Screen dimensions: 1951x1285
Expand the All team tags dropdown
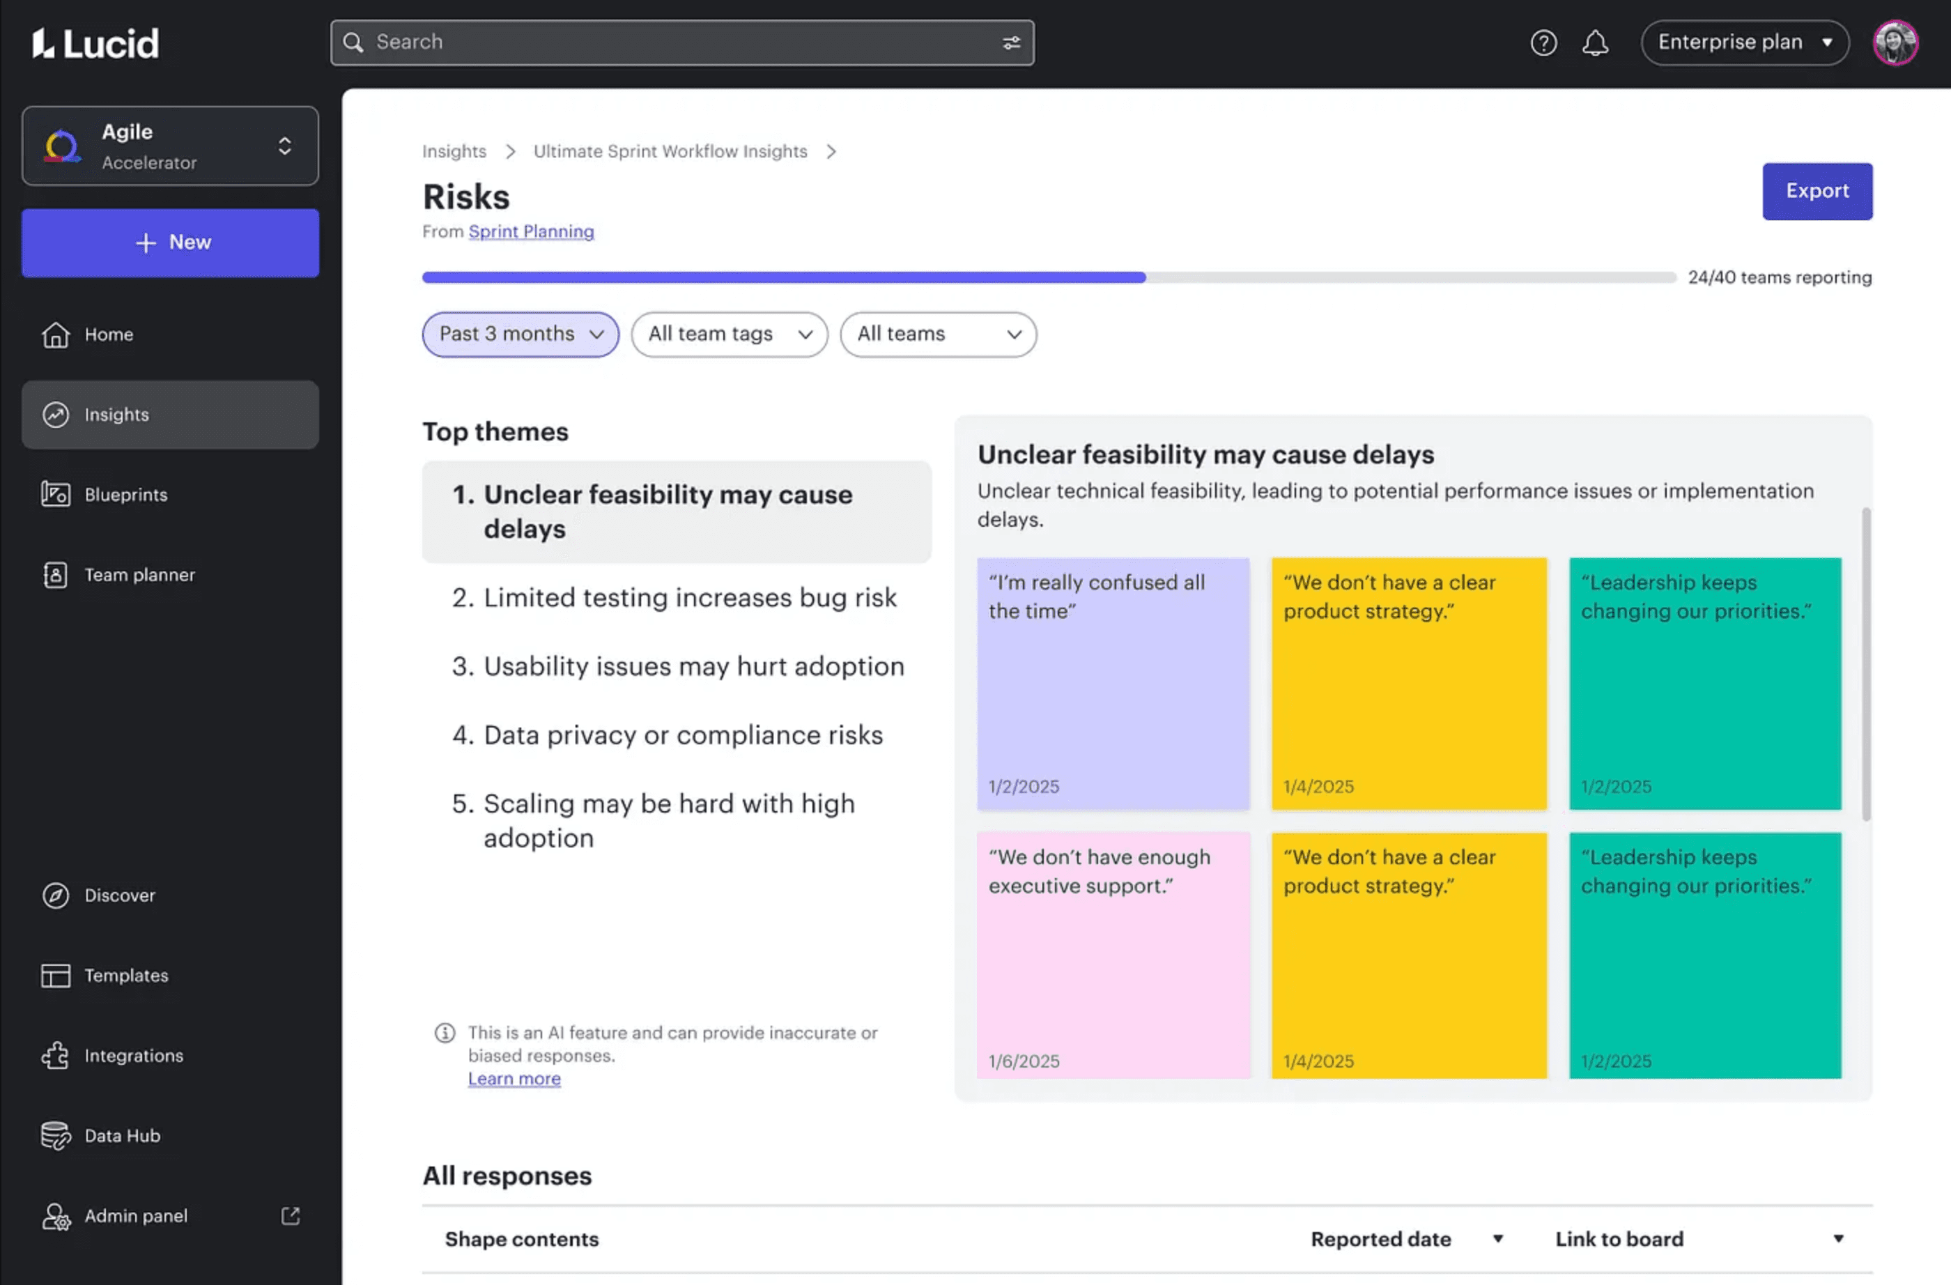(x=728, y=334)
